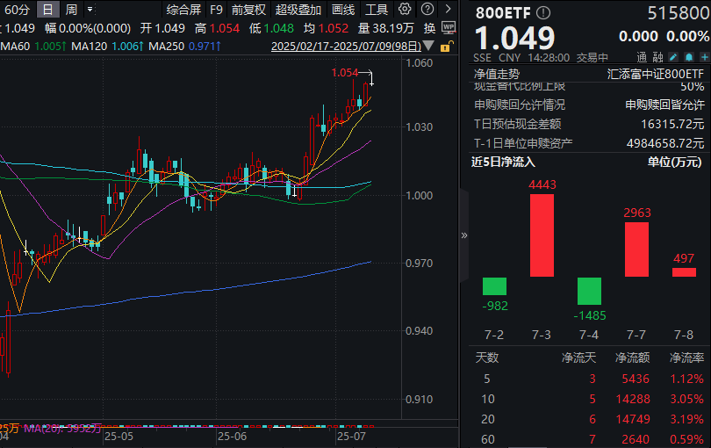Viewport: 711px width, 448px height.
Task: Click the 800ETF info circle icon
Action: click(543, 13)
